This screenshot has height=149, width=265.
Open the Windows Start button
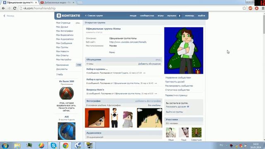pos(5,145)
